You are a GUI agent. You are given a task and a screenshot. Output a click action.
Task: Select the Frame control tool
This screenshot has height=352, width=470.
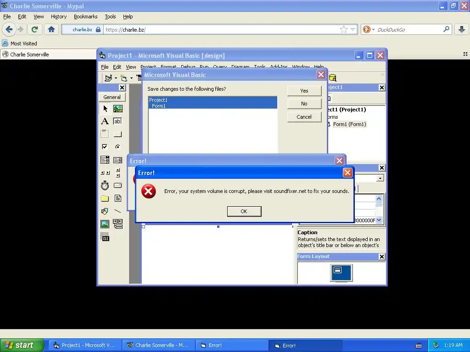click(105, 134)
